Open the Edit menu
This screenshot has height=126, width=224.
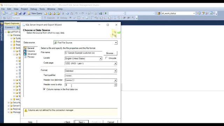9,9
